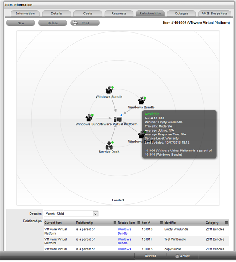This screenshot has width=236, height=262.
Task: Open the Category column menu icon
Action: pyautogui.click(x=226, y=223)
